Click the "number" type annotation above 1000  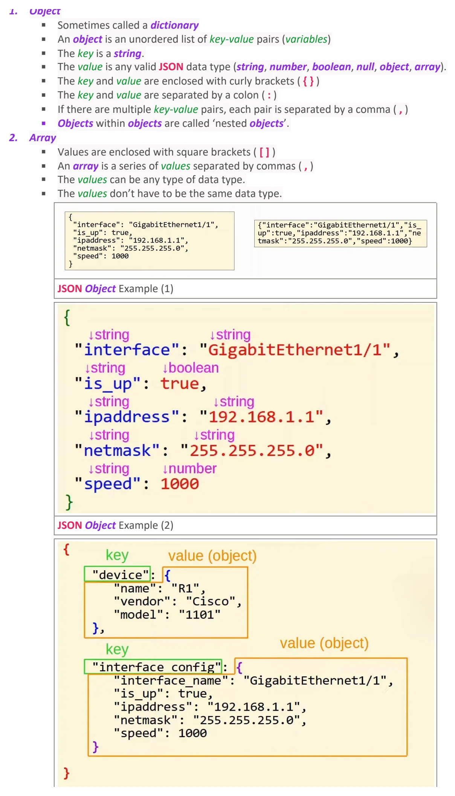click(189, 469)
